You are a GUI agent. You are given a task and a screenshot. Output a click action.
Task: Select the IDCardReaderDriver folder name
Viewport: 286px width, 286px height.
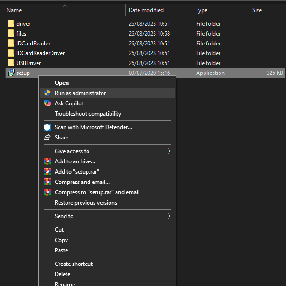(41, 53)
